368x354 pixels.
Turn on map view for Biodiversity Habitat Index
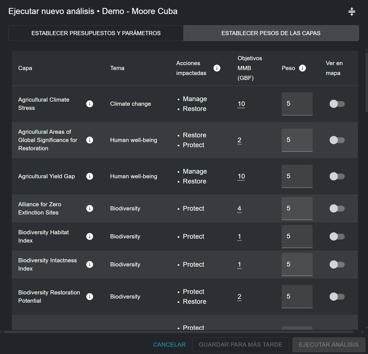click(x=337, y=236)
